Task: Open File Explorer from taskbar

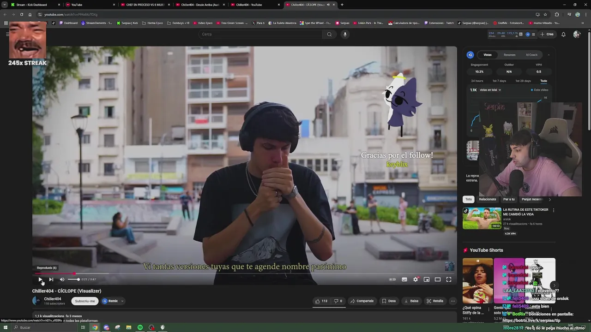Action: point(129,327)
